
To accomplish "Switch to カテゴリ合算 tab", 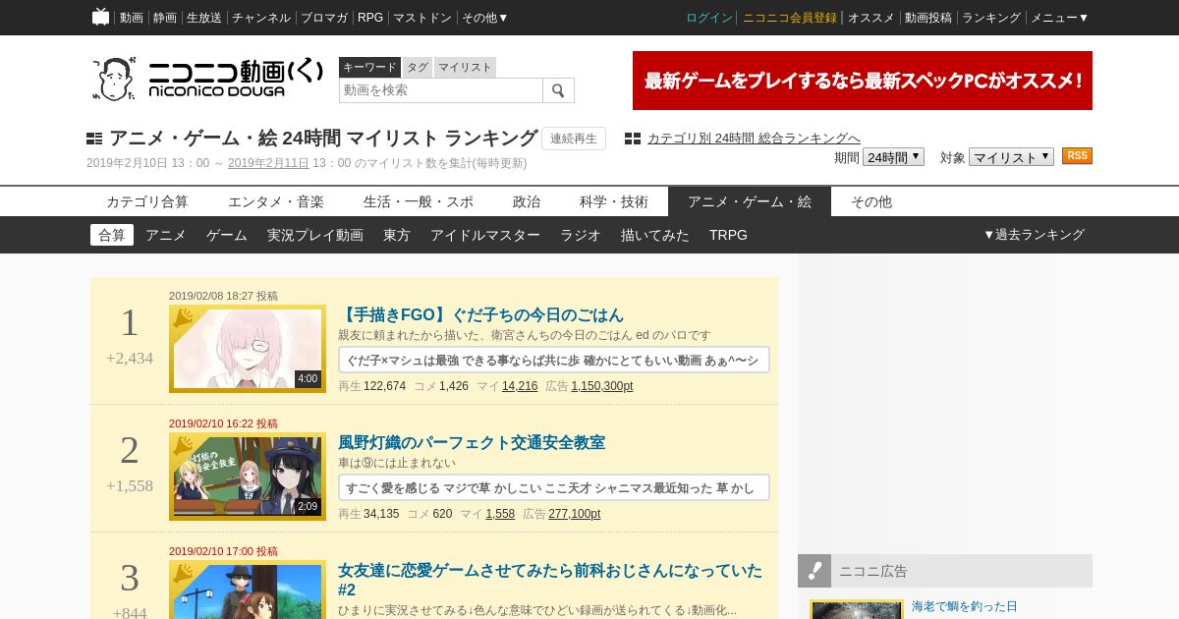I will point(147,201).
